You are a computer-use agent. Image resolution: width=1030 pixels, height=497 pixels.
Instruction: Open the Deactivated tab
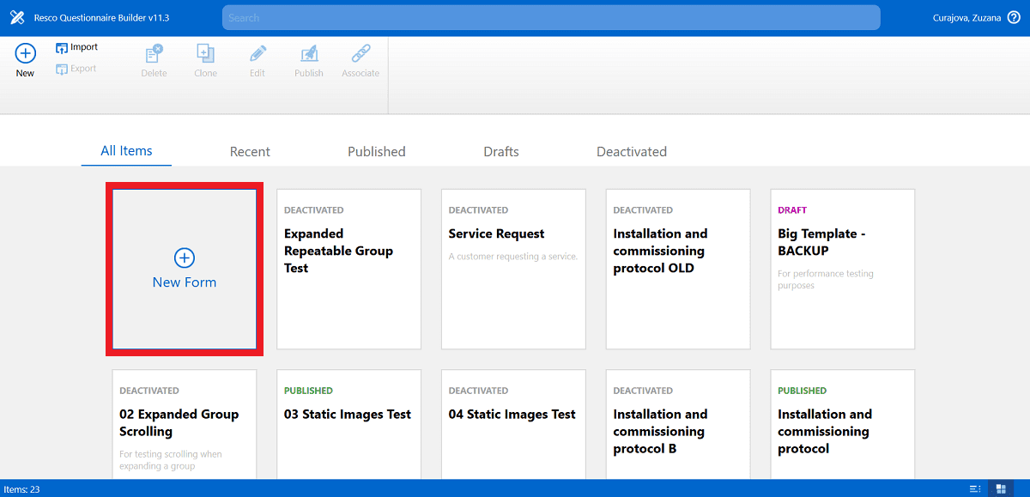[x=632, y=152]
